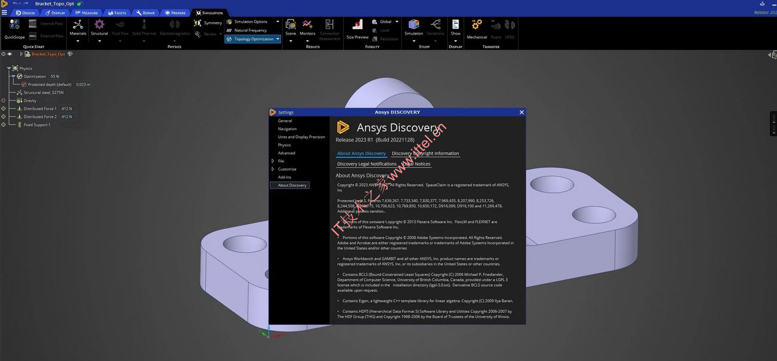Activate Size Preview in Fidelity
Screen dimensions: 777x361
358,29
